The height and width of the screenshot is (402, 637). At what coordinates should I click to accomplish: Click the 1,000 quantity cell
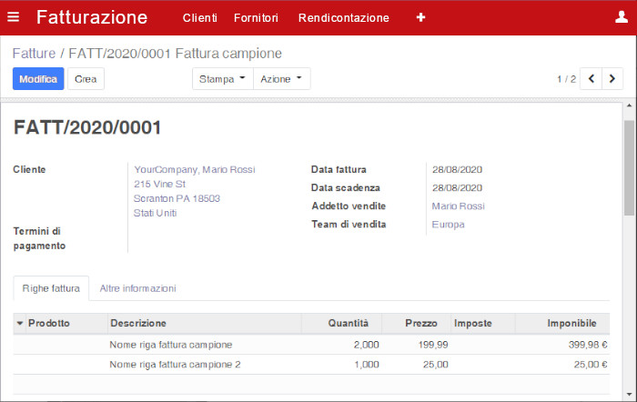pos(366,365)
